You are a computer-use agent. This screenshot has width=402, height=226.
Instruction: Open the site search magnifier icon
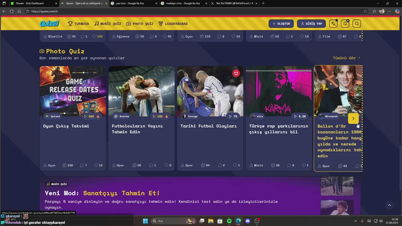(x=356, y=24)
